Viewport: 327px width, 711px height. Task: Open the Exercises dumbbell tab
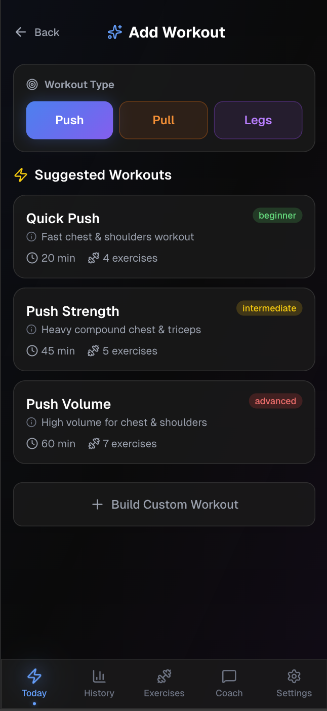click(164, 683)
